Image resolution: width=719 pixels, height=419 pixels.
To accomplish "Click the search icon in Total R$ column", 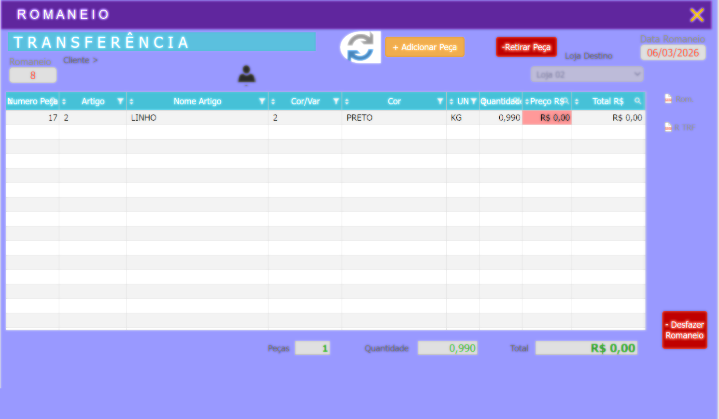I will (638, 101).
